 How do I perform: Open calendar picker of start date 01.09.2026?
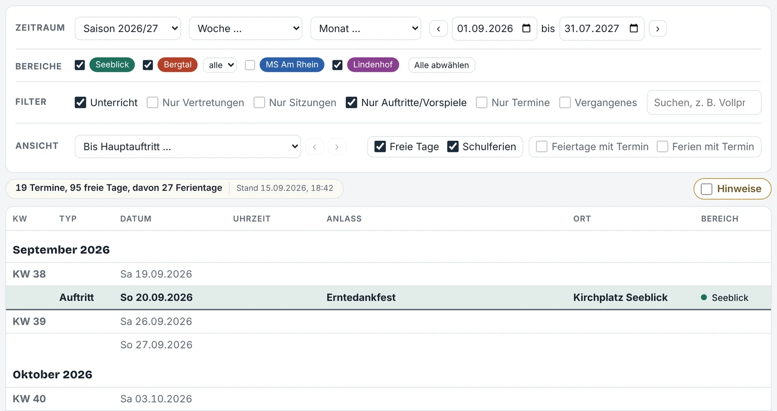[x=526, y=28]
